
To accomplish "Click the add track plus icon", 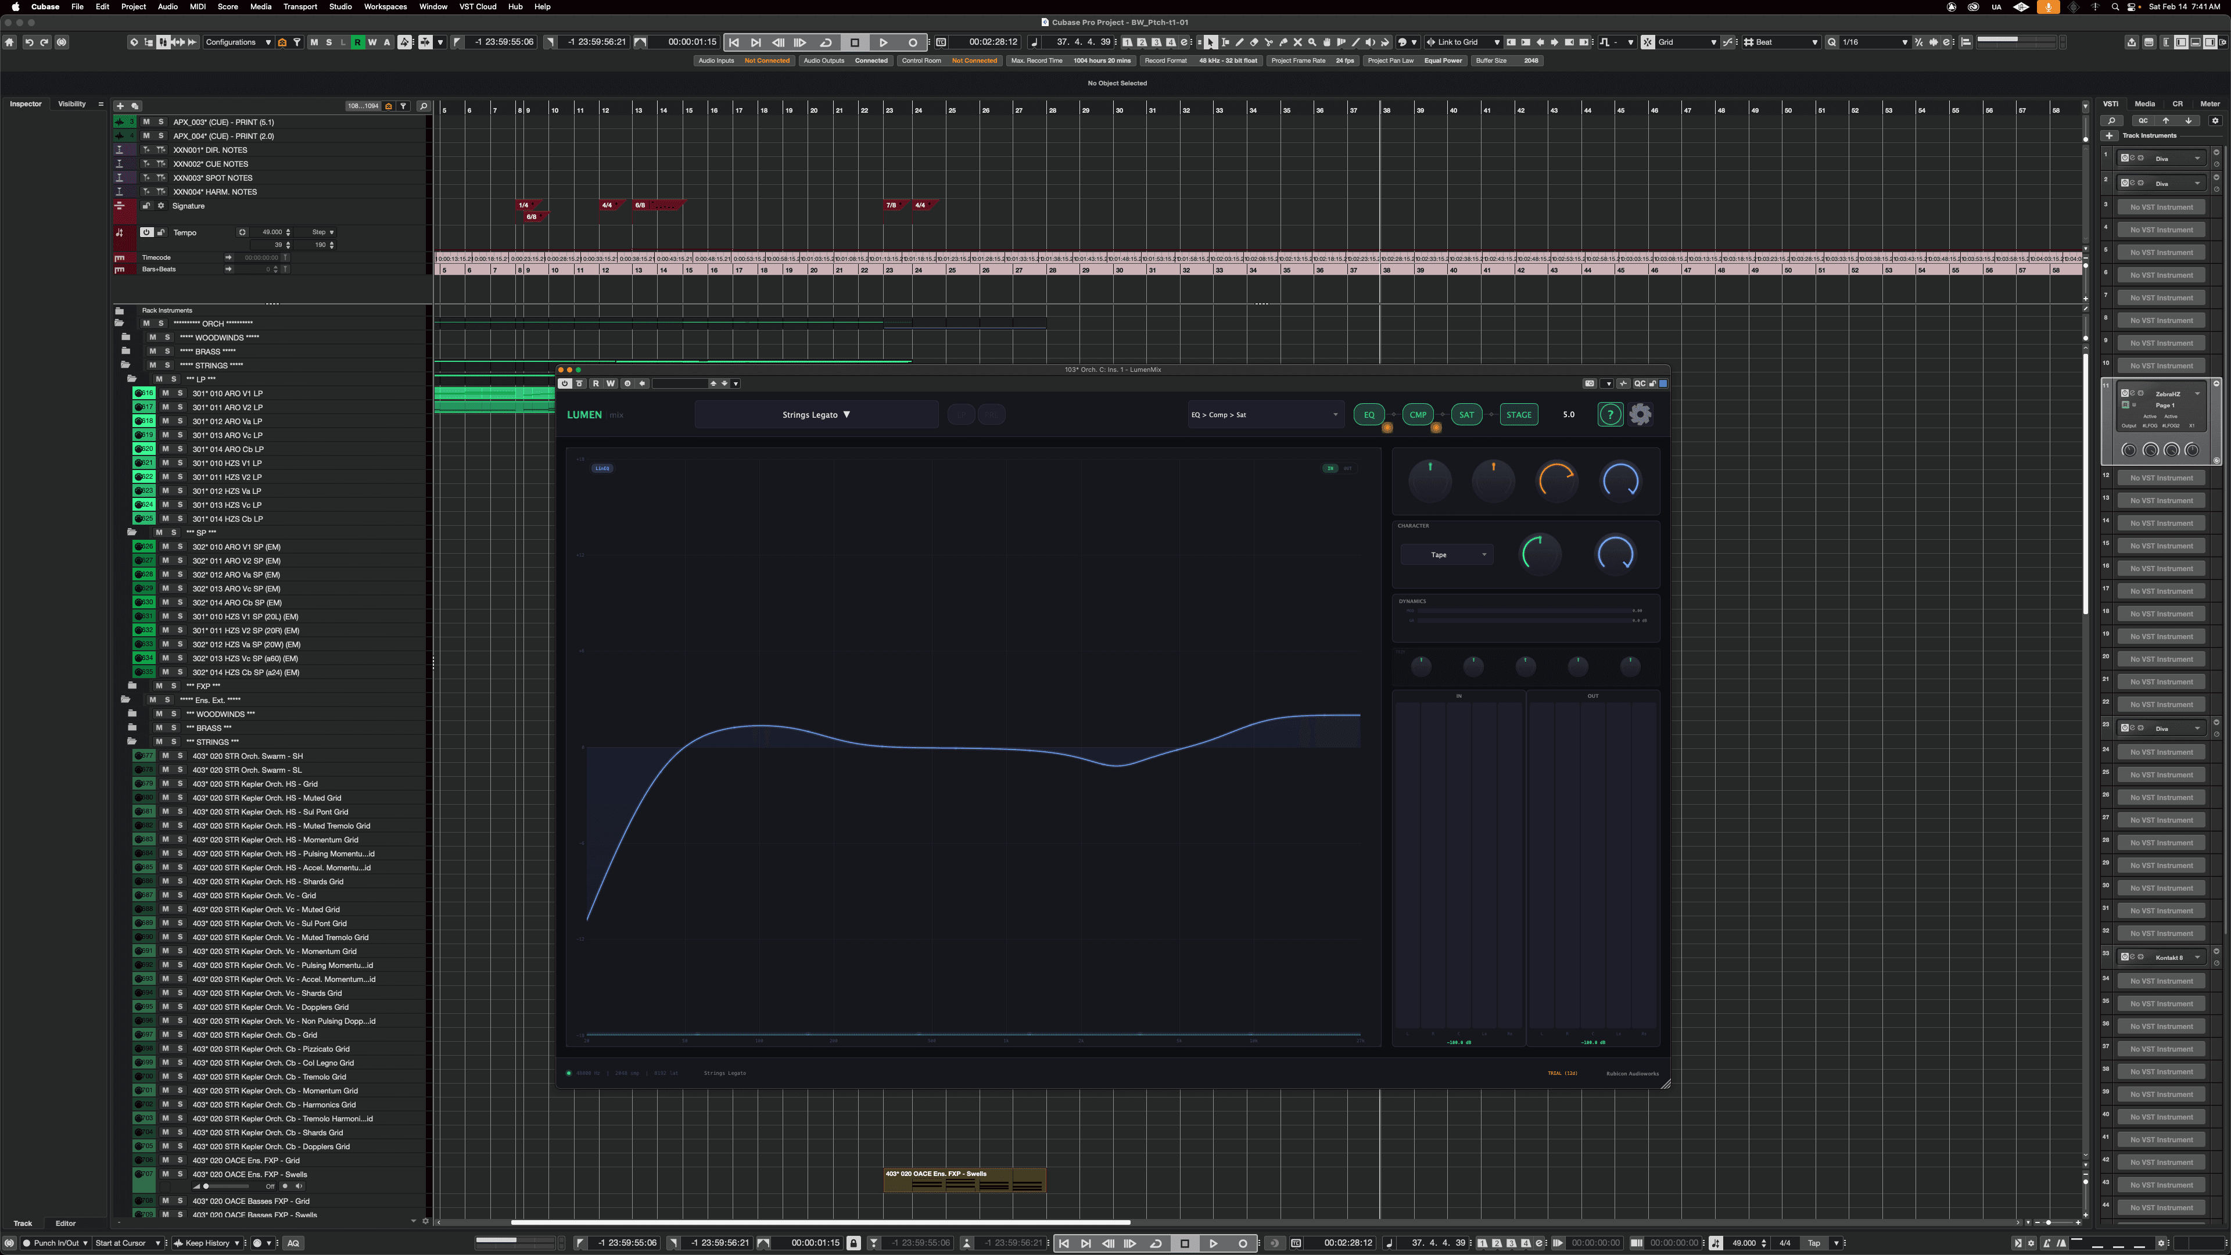I will click(120, 106).
